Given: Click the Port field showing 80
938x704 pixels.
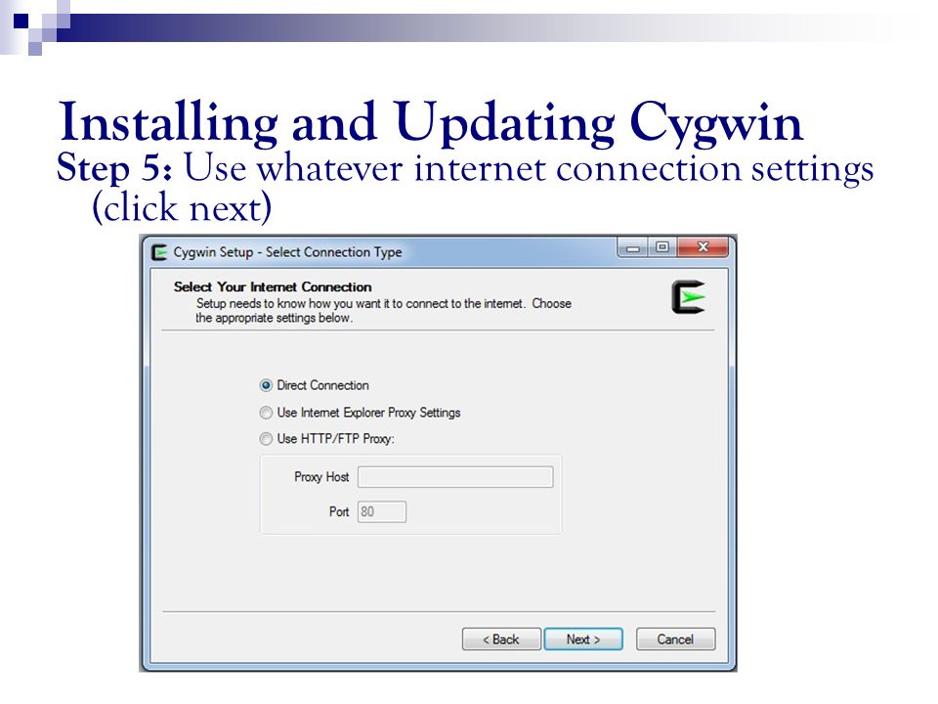Looking at the screenshot, I should tap(382, 511).
